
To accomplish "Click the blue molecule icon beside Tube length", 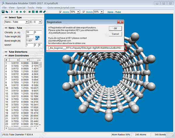I will point(37,38).
